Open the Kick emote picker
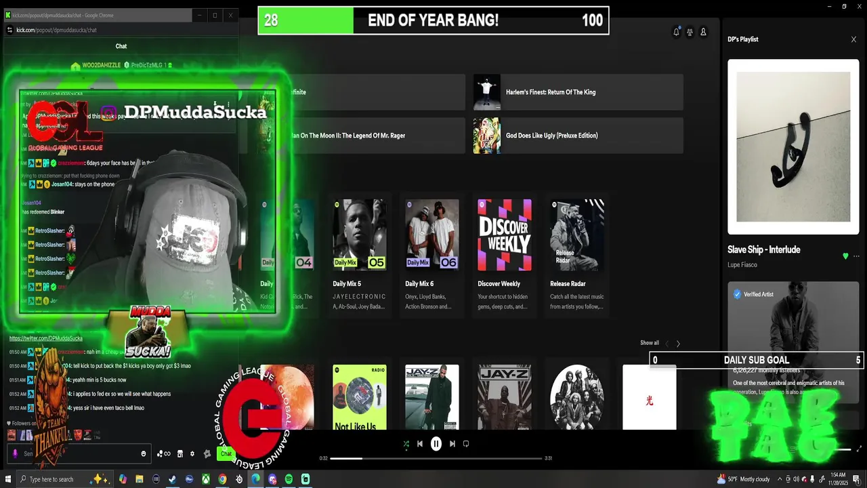Screen dimensions: 867x488 click(x=144, y=454)
